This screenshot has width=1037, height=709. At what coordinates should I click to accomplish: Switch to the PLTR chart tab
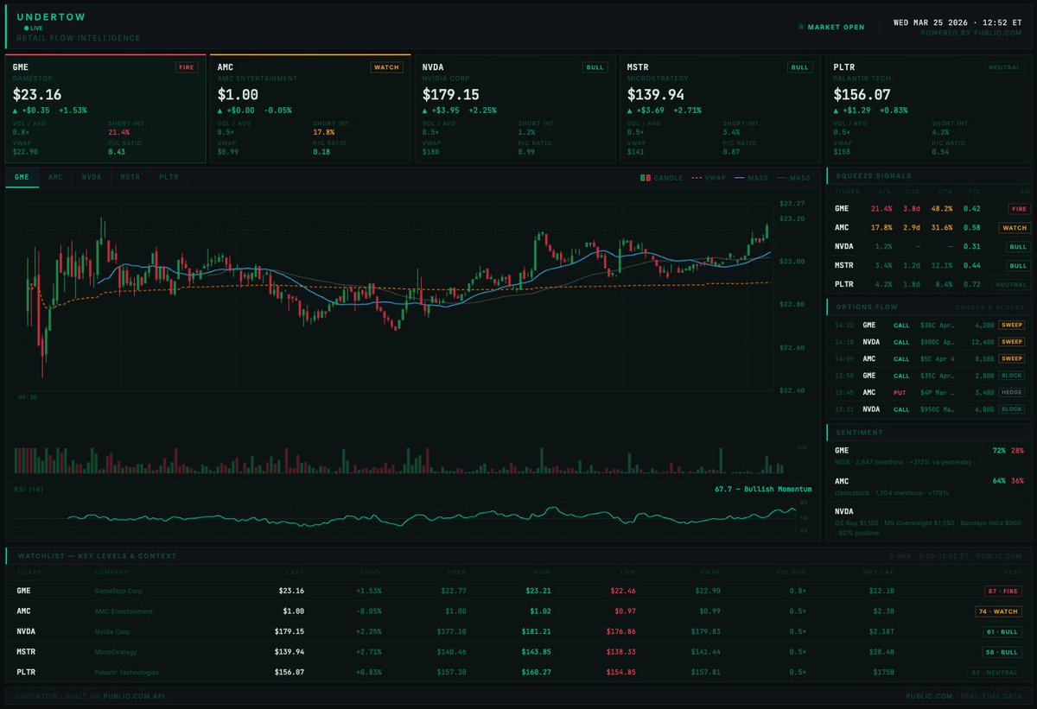[168, 177]
